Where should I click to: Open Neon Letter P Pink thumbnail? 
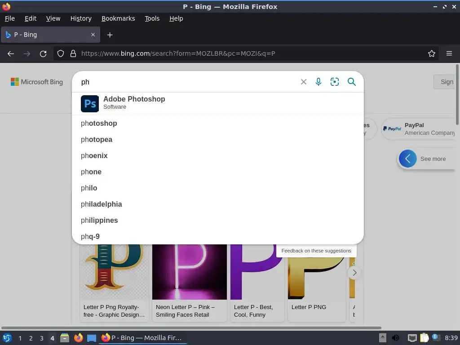pyautogui.click(x=190, y=283)
